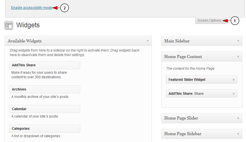Screen dimensions: 246x142
Task: Expand Featured Slider Widget settings
Action: tap(233, 80)
